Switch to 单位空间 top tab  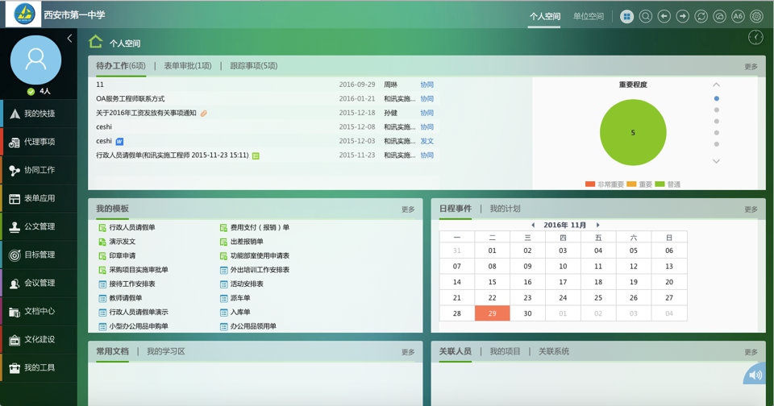(x=589, y=16)
